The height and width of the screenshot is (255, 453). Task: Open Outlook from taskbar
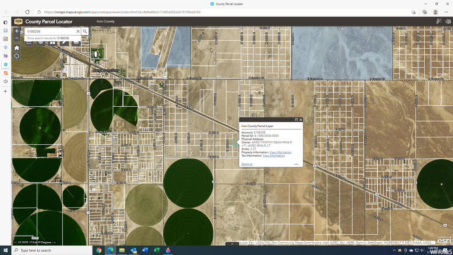134,251
